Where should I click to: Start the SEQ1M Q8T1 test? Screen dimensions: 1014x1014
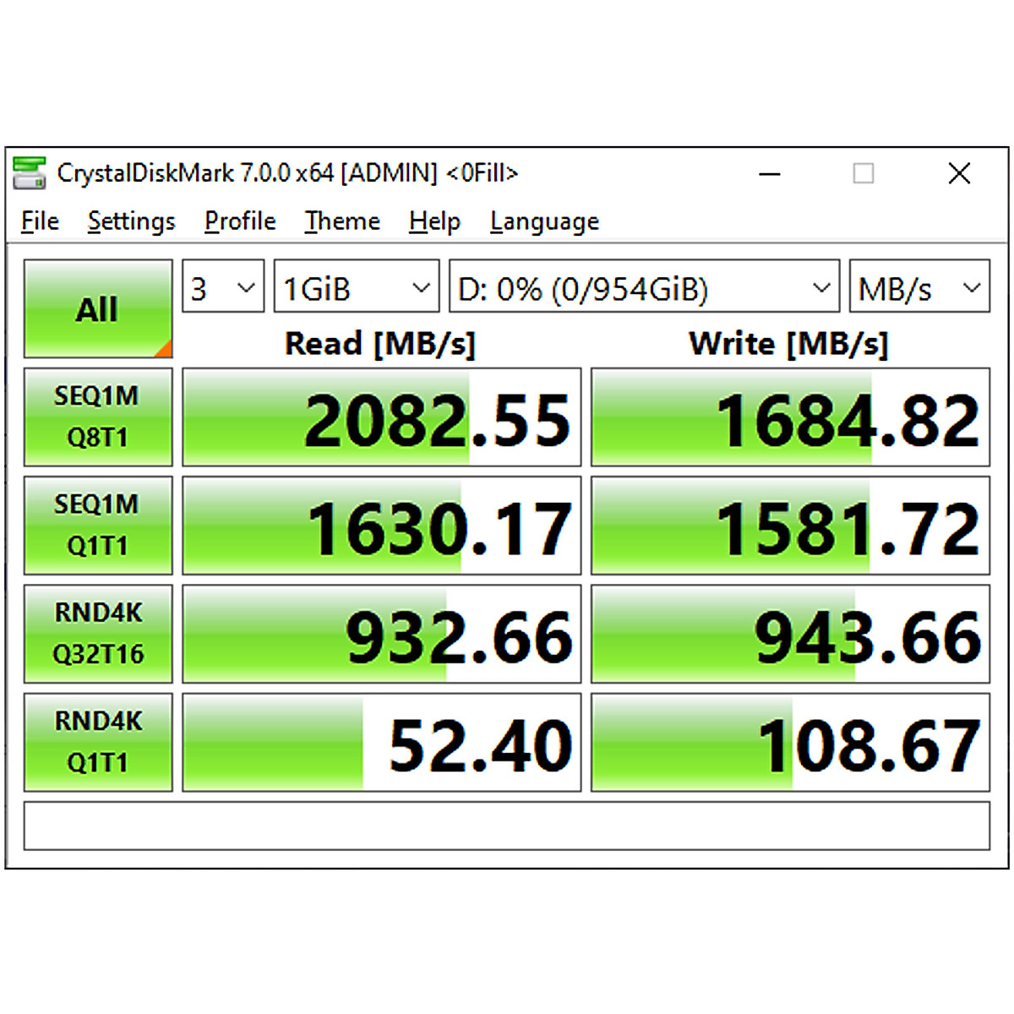(98, 417)
